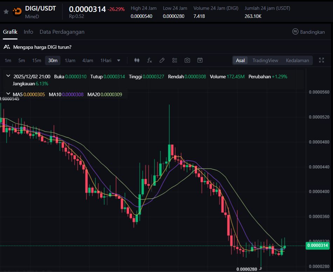Viewport: 333px width, 272px height.
Task: Click the Bandingkan compare button
Action: [308, 32]
